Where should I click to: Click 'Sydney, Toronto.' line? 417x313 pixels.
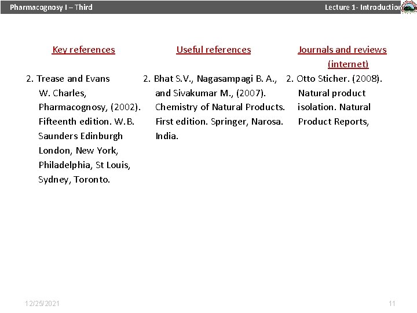point(74,180)
